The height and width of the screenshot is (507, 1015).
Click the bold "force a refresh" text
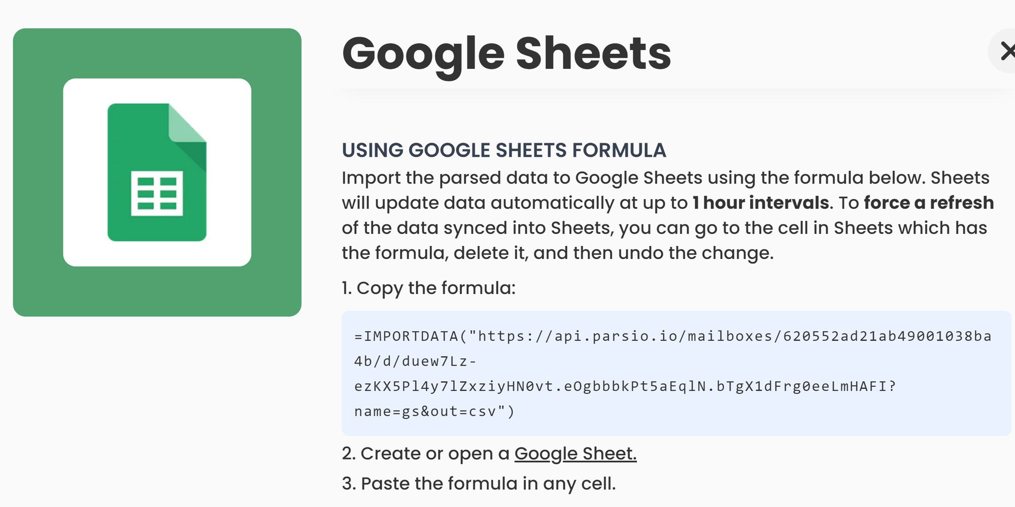coord(929,203)
